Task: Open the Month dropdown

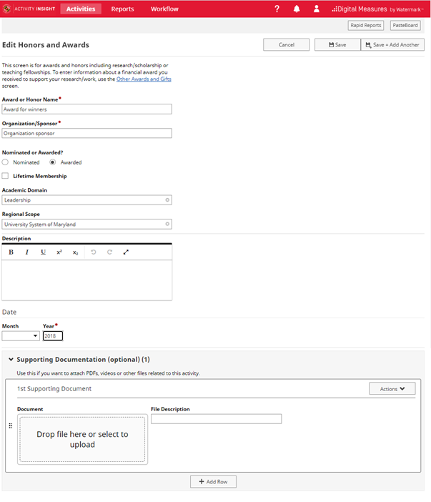Action: [x=21, y=336]
